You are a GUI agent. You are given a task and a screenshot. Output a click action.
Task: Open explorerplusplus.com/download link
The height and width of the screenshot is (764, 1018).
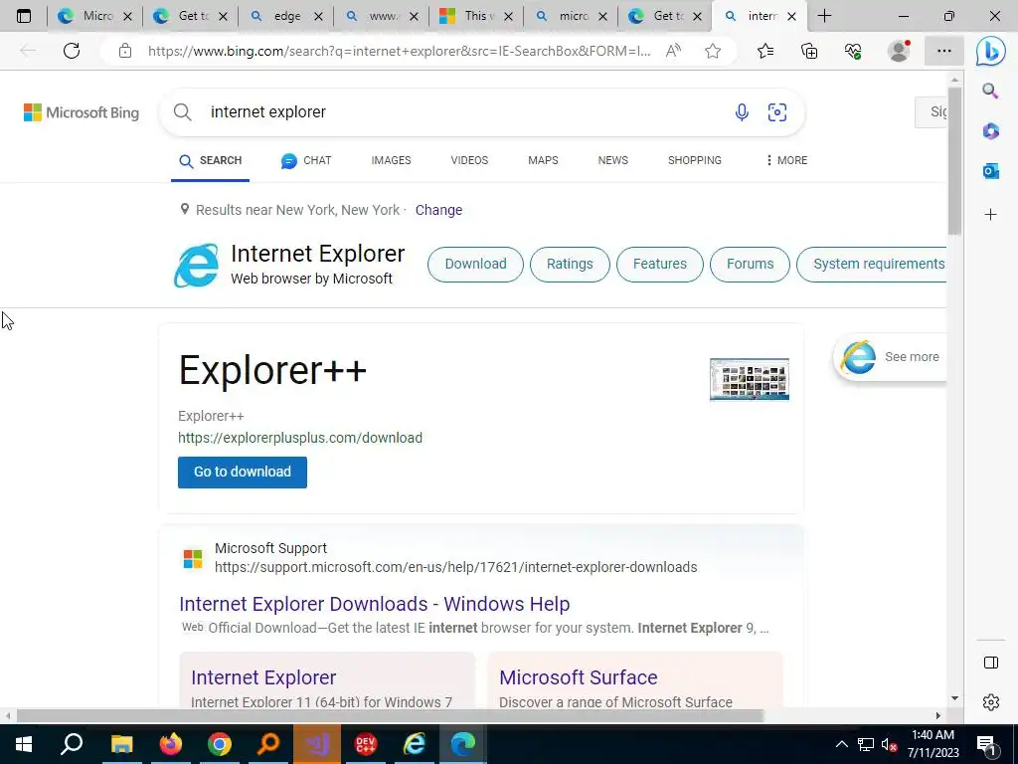[x=300, y=438]
